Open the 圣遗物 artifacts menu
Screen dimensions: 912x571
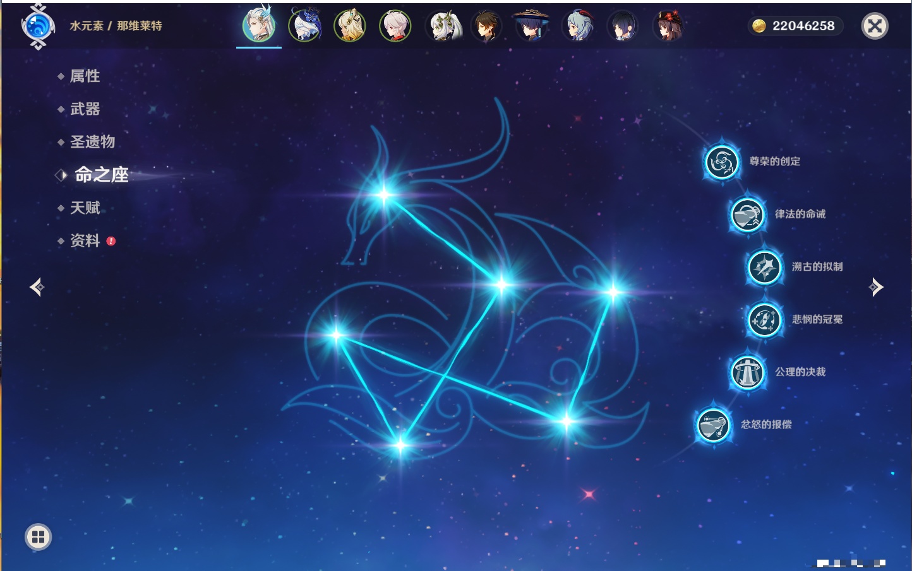(x=92, y=142)
